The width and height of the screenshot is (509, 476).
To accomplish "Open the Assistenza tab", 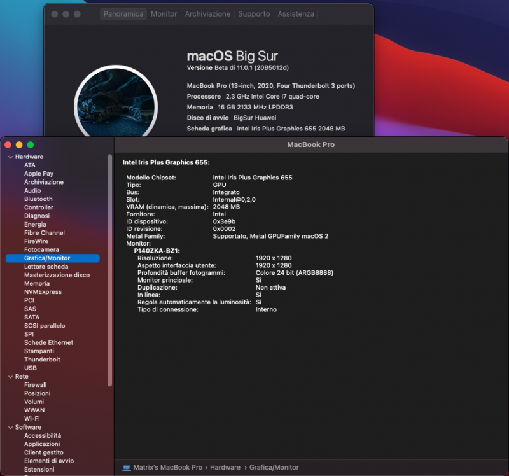I will click(x=296, y=14).
